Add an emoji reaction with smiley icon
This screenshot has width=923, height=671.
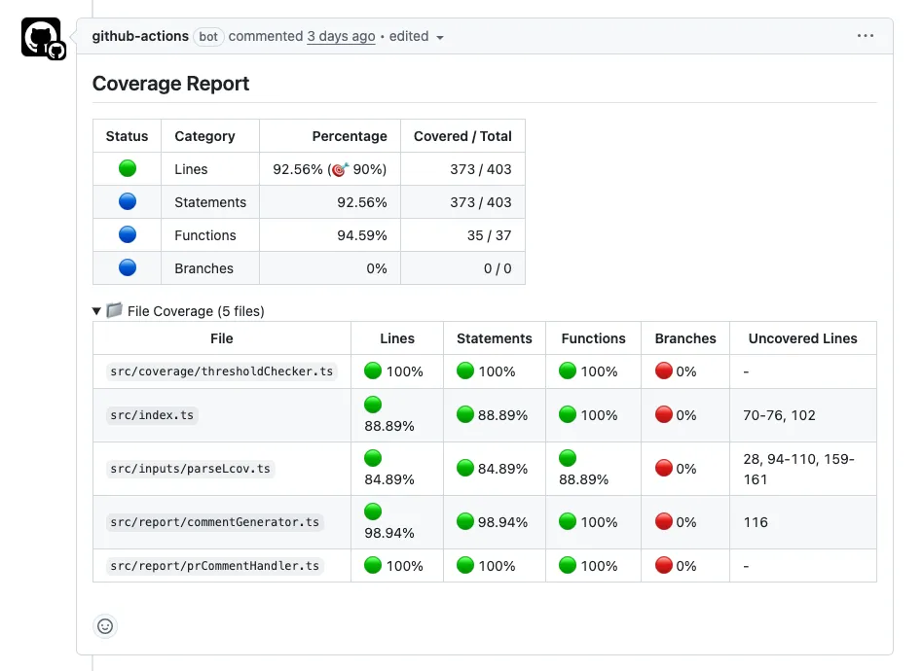pyautogui.click(x=105, y=626)
